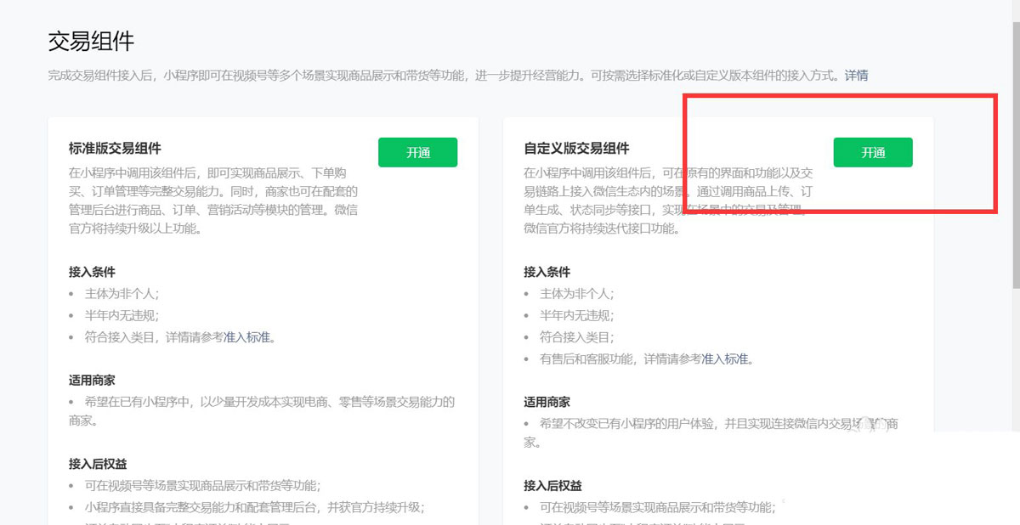Click the 开通 button for 标准版交易组件
This screenshot has width=1020, height=525.
pos(417,152)
